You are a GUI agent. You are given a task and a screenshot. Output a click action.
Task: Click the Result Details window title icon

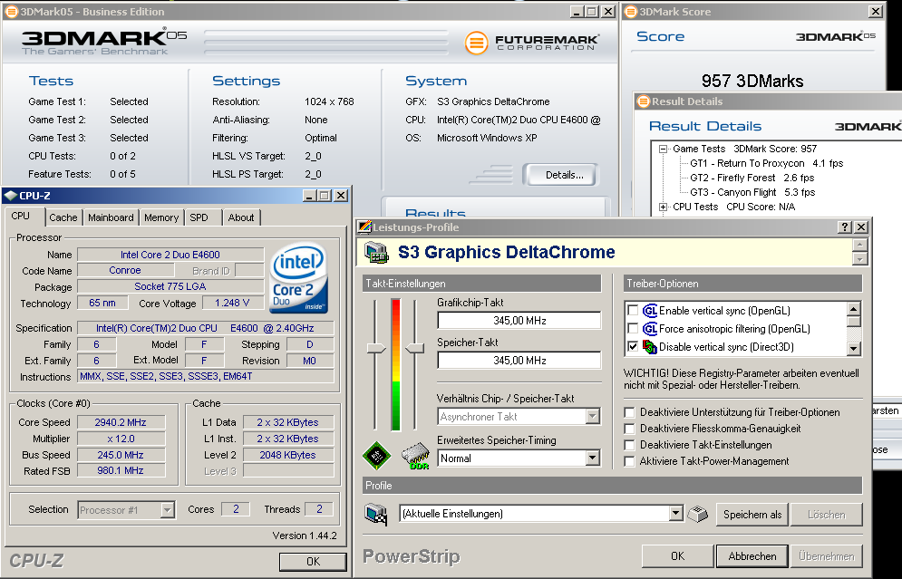click(643, 101)
